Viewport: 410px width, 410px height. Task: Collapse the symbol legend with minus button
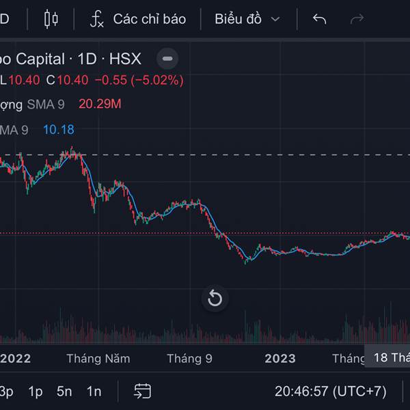tap(167, 59)
